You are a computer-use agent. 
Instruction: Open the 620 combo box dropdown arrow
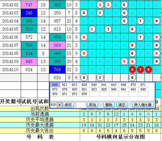59,105
